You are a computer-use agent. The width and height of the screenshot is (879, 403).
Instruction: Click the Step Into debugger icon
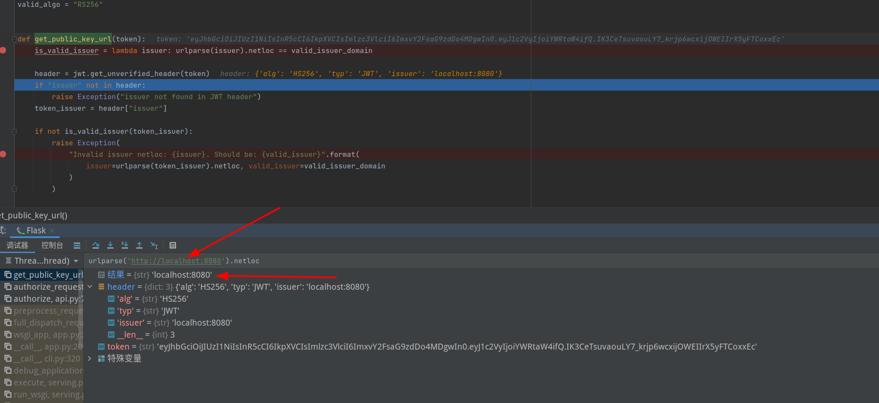tap(110, 245)
